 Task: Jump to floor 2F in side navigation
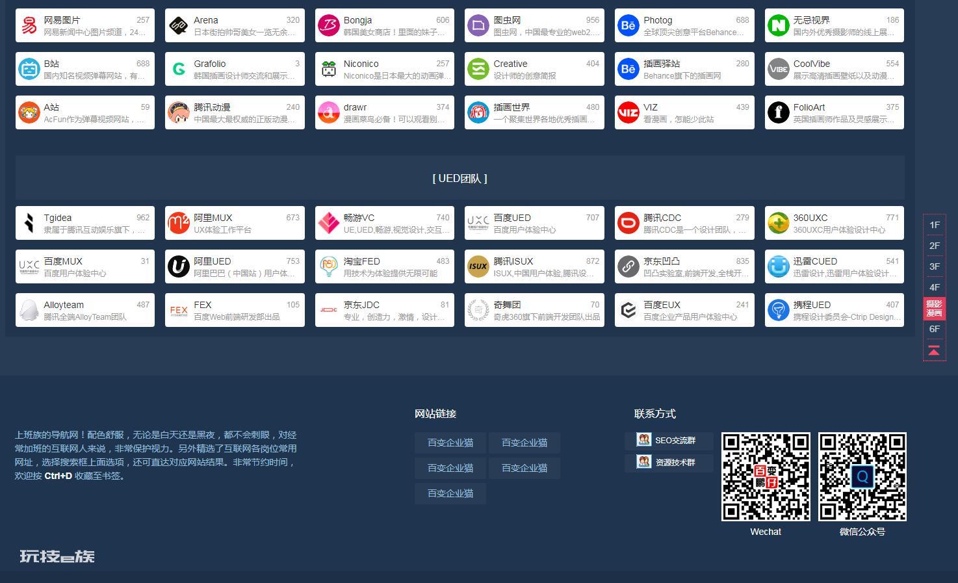(x=934, y=246)
